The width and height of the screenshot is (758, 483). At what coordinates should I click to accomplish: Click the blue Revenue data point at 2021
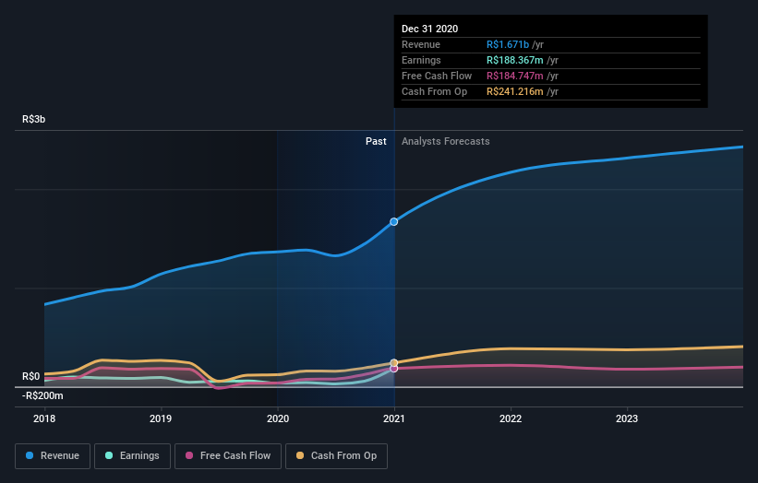tap(394, 222)
